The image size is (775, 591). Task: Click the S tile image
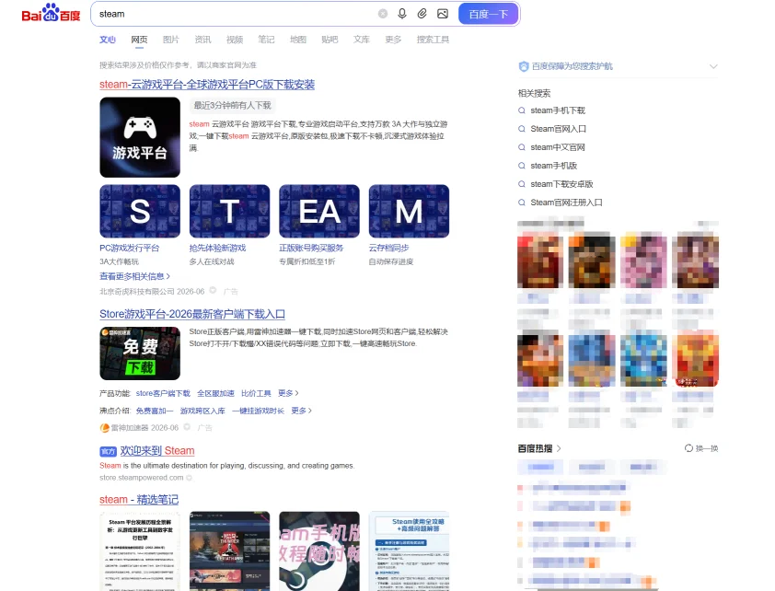[140, 211]
